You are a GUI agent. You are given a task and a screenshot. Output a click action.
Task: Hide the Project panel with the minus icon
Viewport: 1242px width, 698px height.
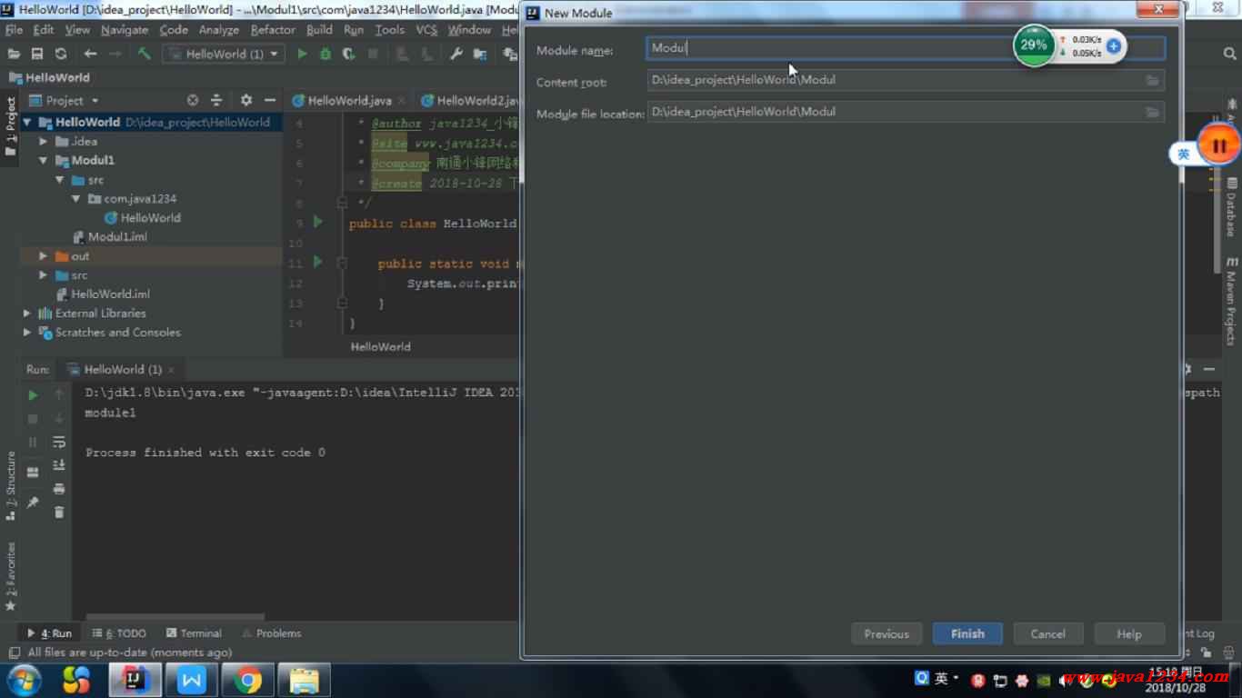[x=269, y=100]
